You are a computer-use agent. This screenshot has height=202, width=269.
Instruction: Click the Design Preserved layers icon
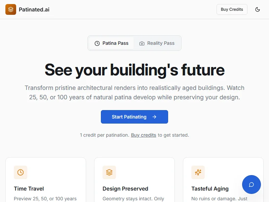[x=109, y=172]
